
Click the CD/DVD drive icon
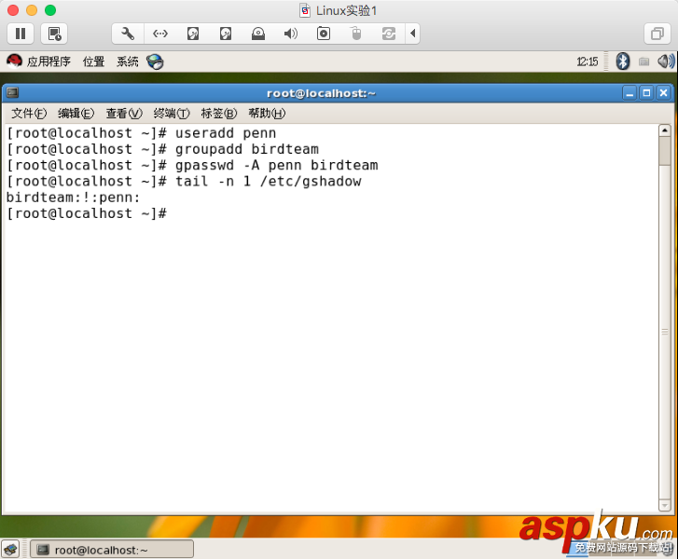(258, 34)
